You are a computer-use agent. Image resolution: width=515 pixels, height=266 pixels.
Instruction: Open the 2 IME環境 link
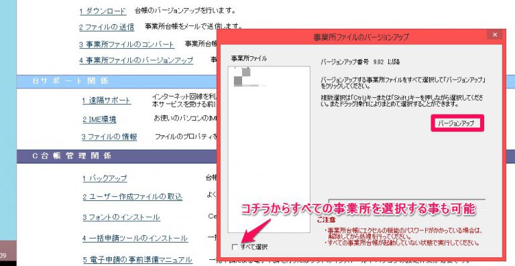[x=99, y=119]
